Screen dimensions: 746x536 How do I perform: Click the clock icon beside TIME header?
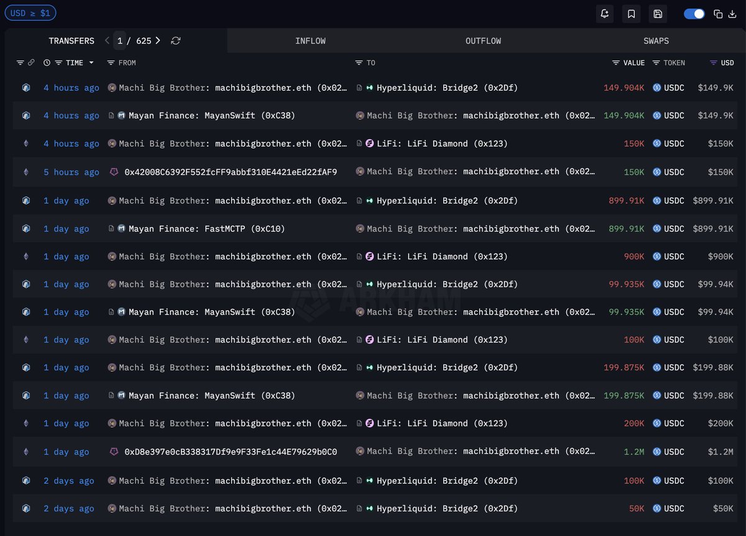pyautogui.click(x=47, y=63)
